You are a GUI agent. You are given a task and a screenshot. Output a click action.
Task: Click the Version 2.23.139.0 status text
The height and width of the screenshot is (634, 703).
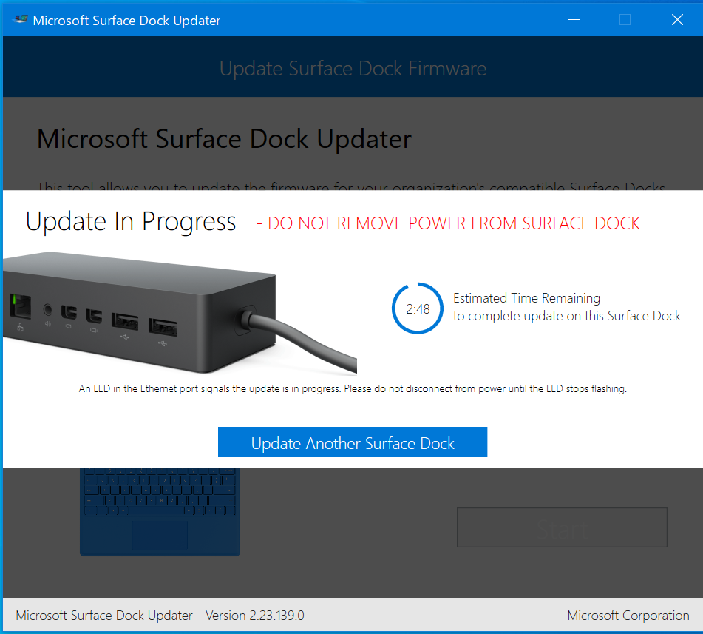tap(160, 616)
